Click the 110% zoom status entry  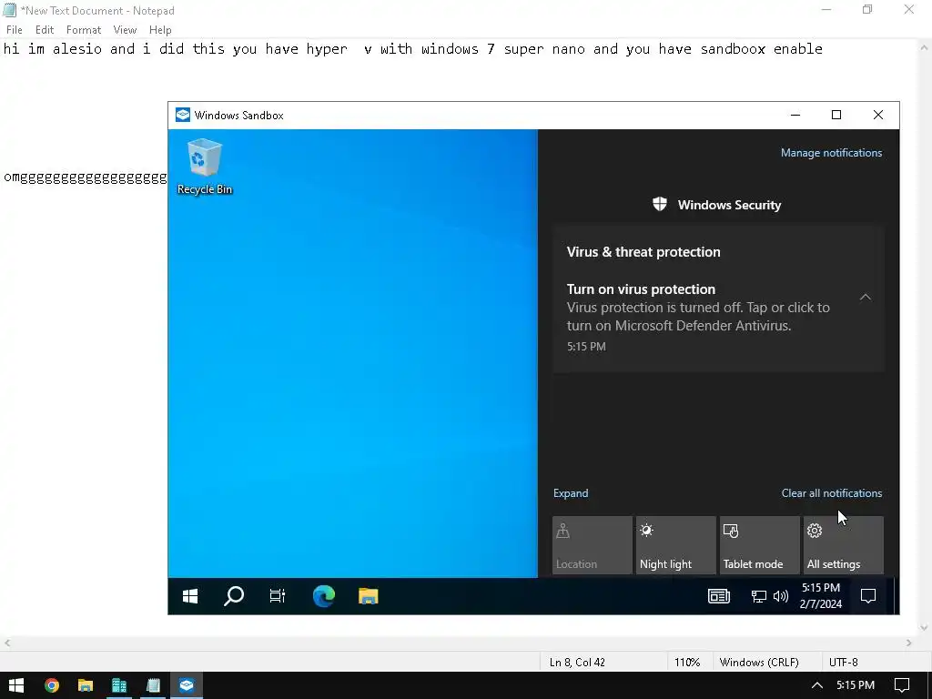click(x=687, y=663)
